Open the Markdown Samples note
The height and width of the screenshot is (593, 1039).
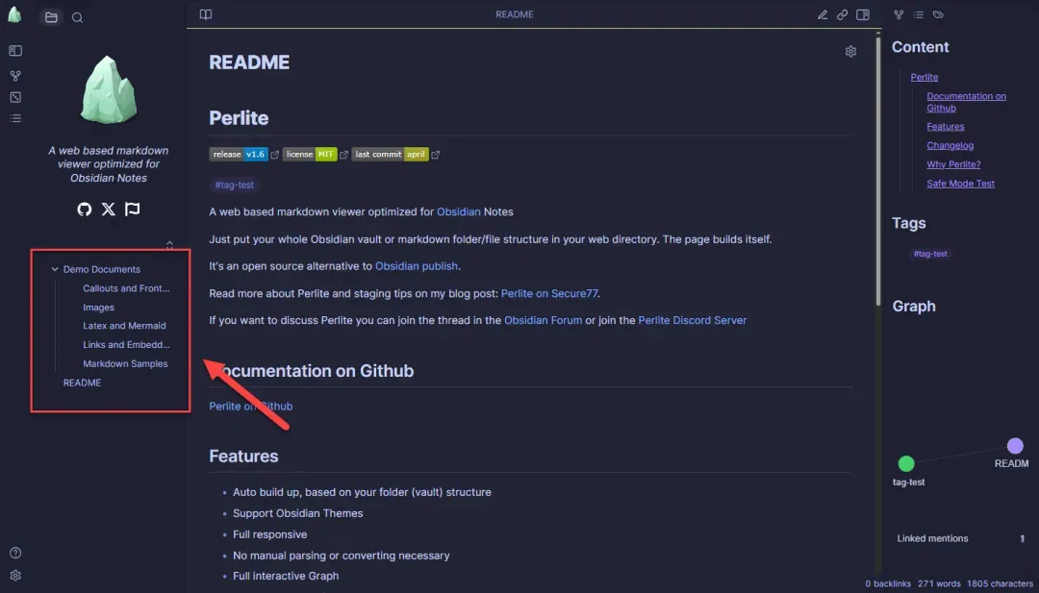[125, 363]
